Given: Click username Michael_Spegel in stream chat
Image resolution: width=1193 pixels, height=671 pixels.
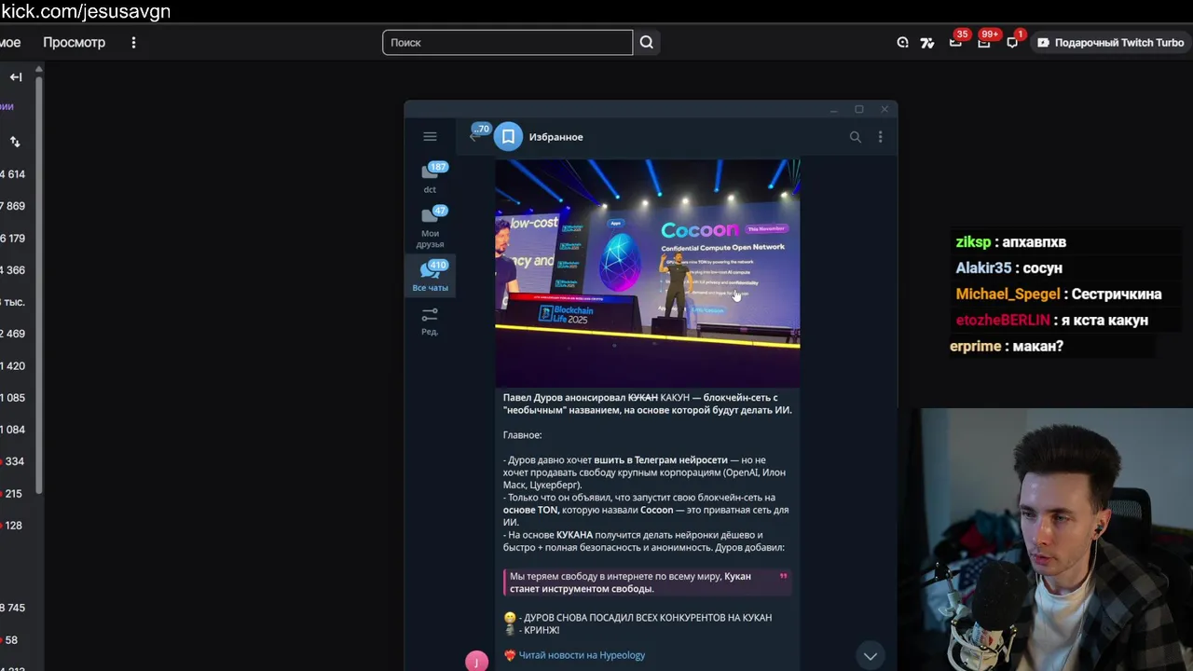Looking at the screenshot, I should (x=1008, y=294).
